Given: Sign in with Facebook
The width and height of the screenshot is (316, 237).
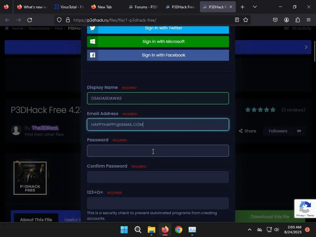Looking at the screenshot, I should (158, 55).
